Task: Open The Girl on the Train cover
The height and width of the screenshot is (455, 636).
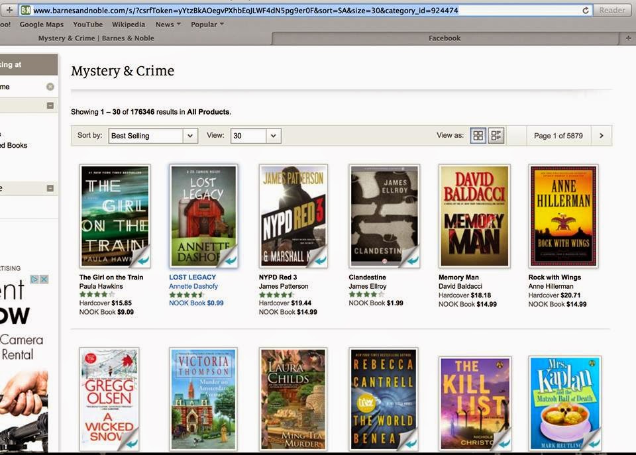Action: pos(115,216)
